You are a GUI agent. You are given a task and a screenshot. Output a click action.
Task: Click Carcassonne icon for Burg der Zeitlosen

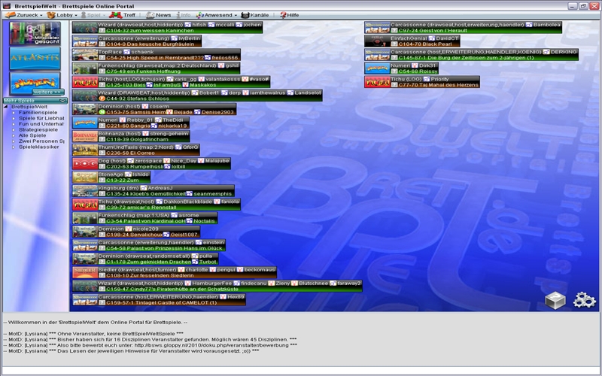tap(378, 55)
